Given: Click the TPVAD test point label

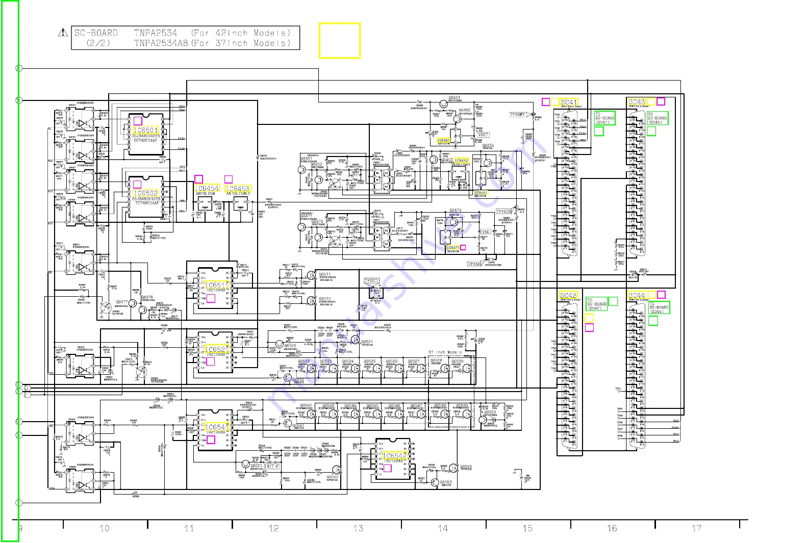Looking at the screenshot, I should point(474,264).
